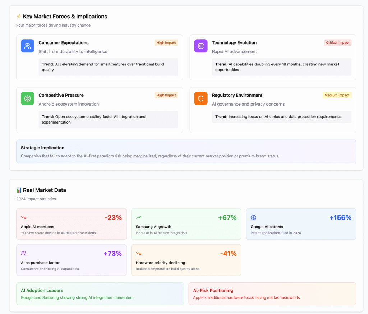Click 'Year-over-year decline in AI-related discussions' text
The image size is (368, 314).
click(x=58, y=233)
